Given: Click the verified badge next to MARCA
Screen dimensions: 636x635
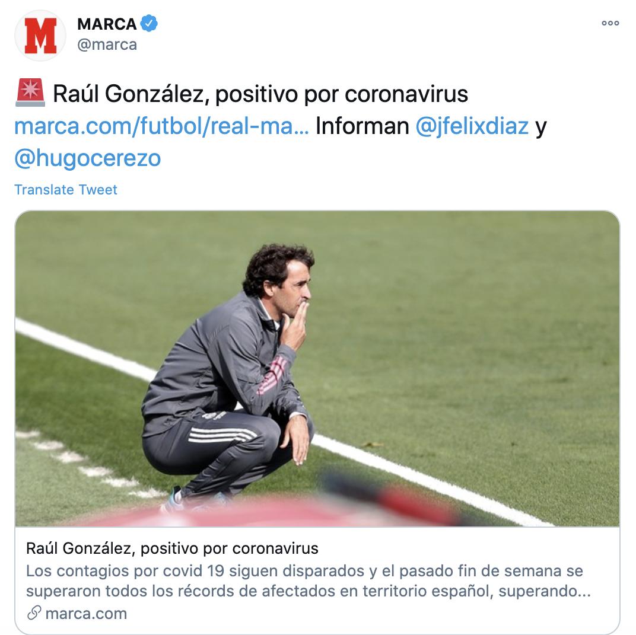Looking at the screenshot, I should [149, 24].
